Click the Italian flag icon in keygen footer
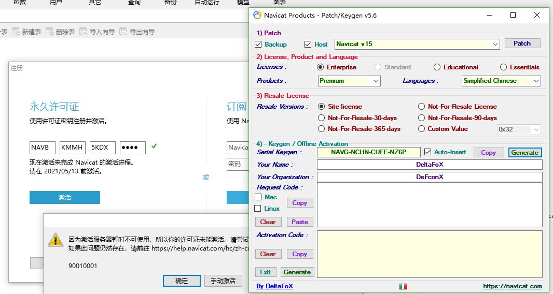Viewport: 553px width, 294px height. pos(403,286)
